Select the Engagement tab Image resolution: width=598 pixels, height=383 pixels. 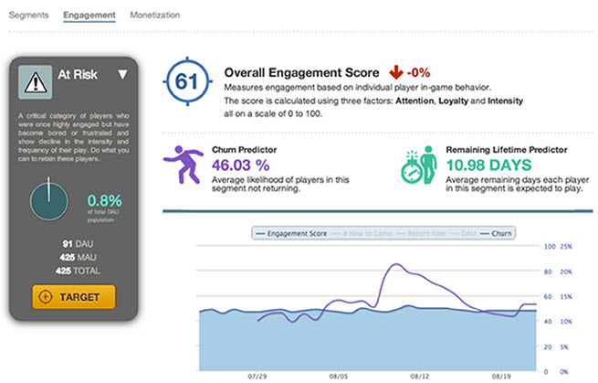click(x=89, y=15)
